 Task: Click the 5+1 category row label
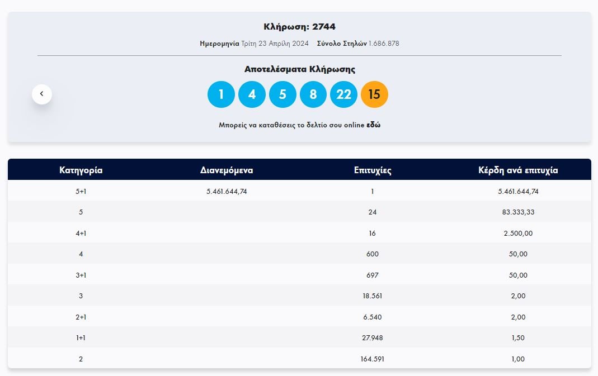click(x=81, y=191)
